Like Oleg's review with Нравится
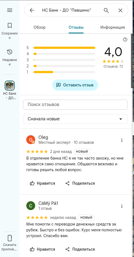 (x=42, y=183)
